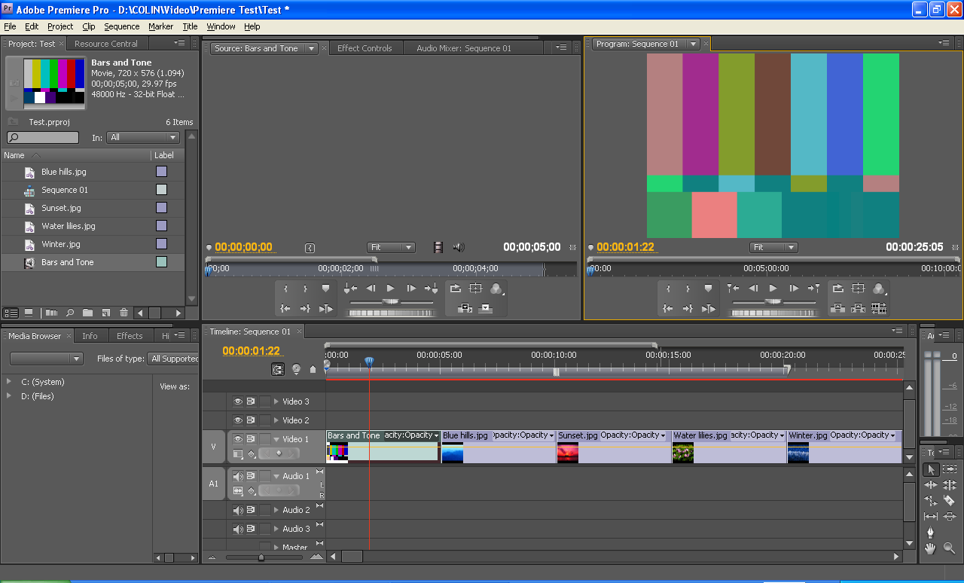Select the Razor tool

point(949,500)
